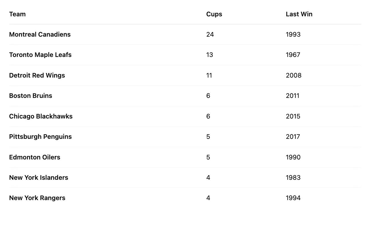Click the Last Win column header

click(x=299, y=14)
